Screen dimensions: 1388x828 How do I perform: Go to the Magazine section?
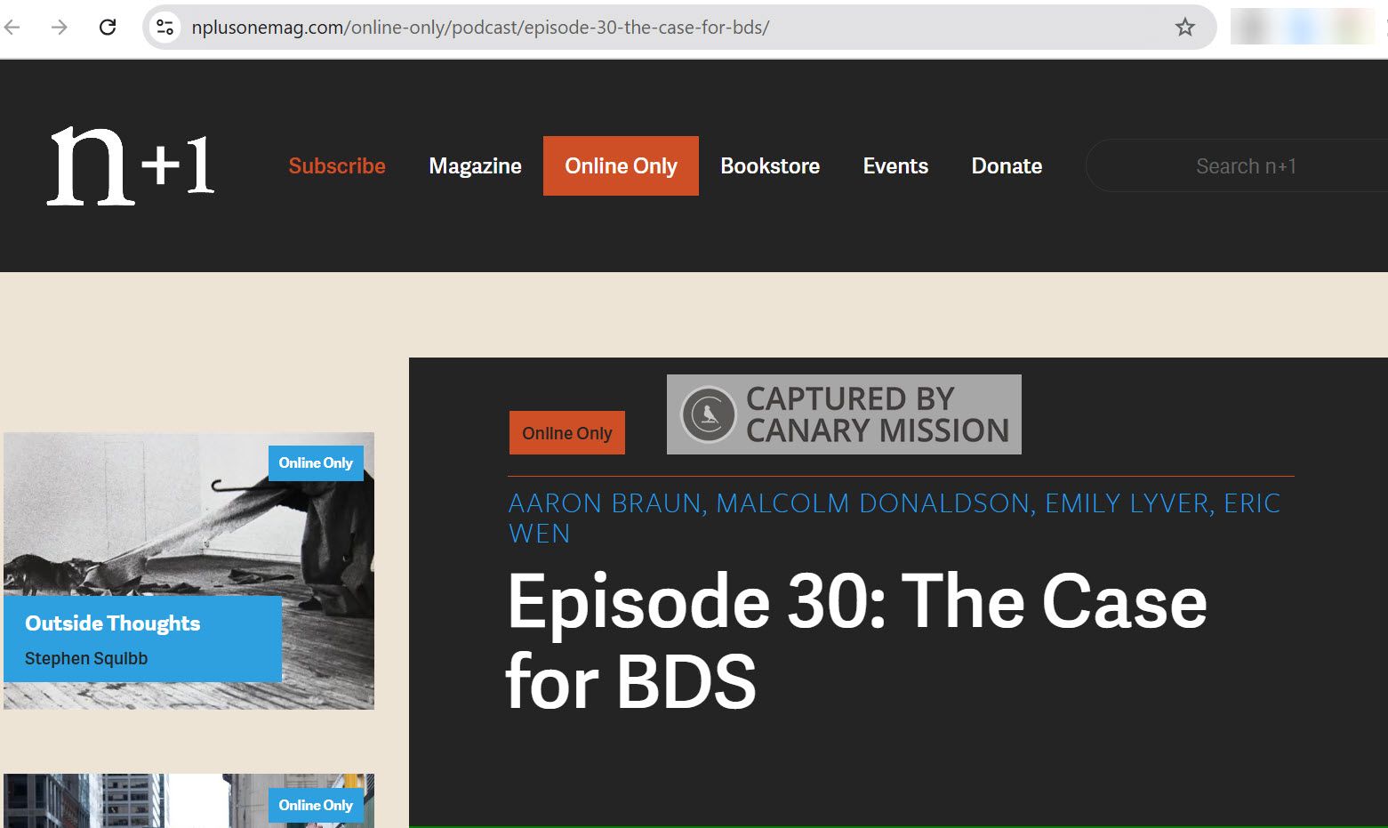475,166
